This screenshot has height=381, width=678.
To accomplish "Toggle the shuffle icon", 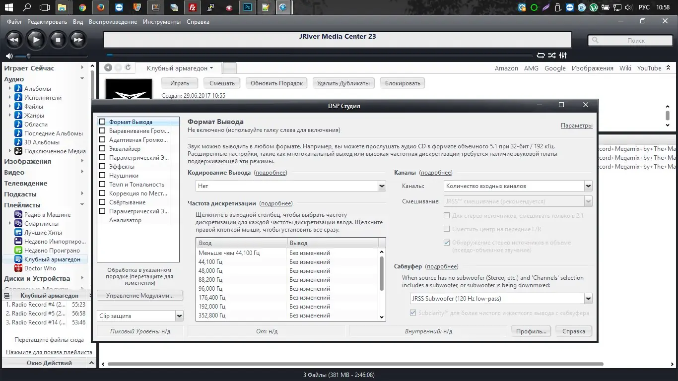I will pyautogui.click(x=552, y=56).
